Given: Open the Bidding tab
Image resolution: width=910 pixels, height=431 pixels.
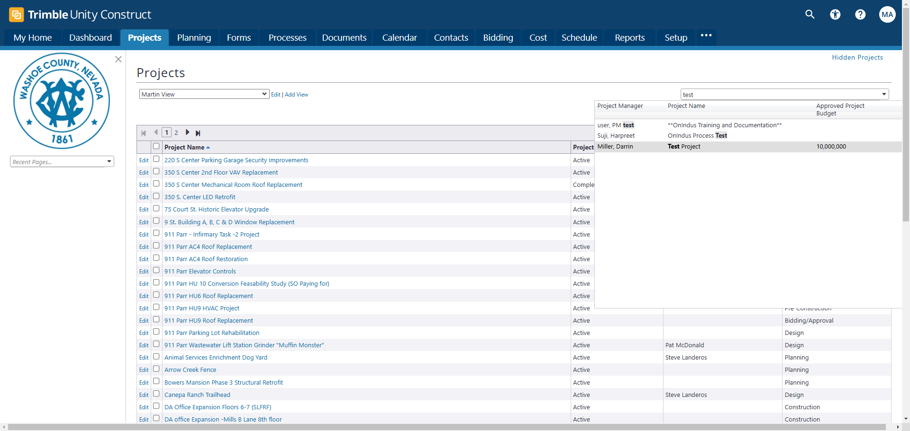Looking at the screenshot, I should [x=498, y=38].
